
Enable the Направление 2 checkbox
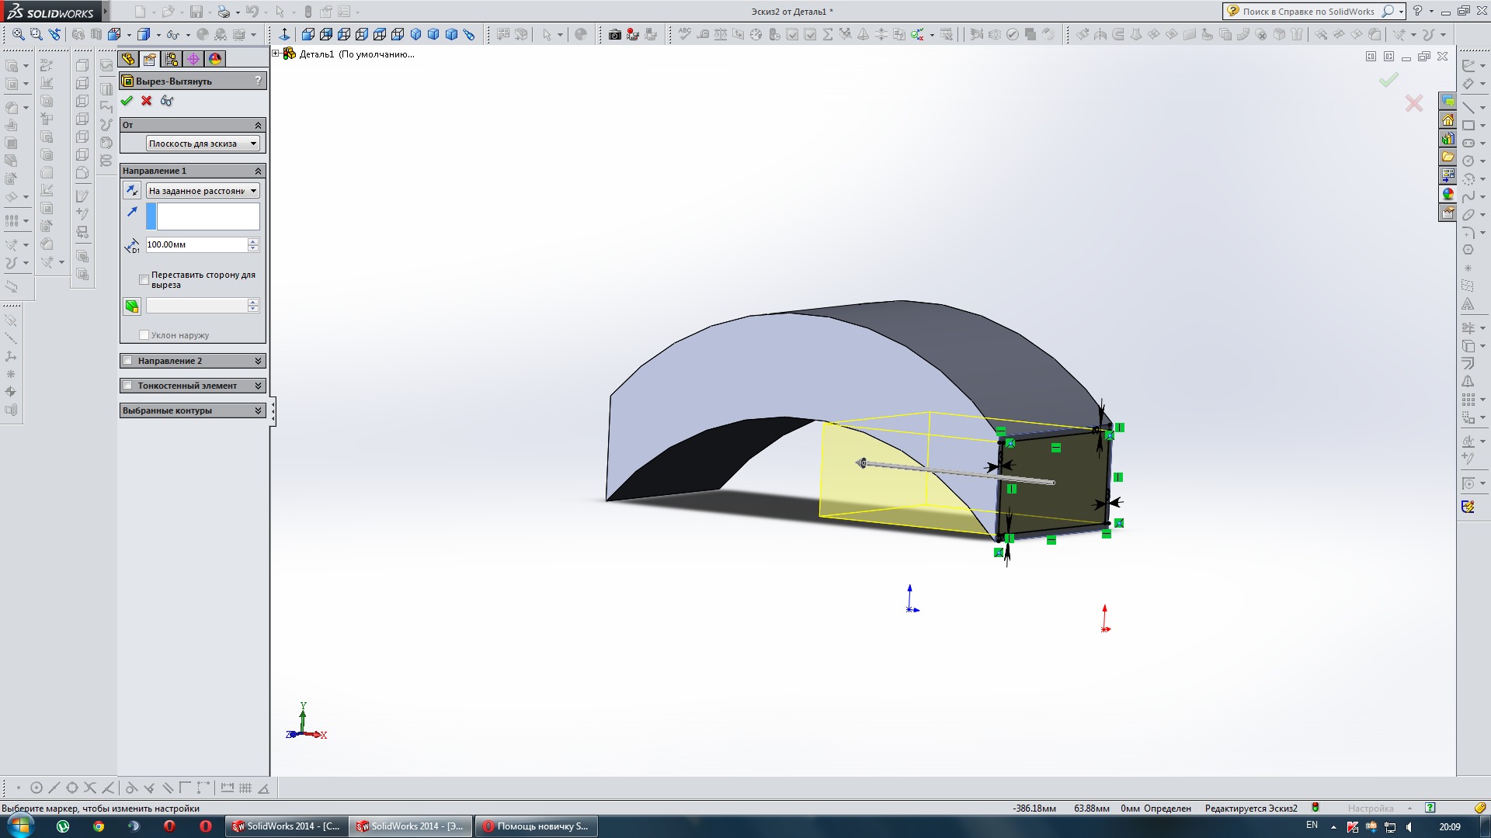[x=128, y=361]
